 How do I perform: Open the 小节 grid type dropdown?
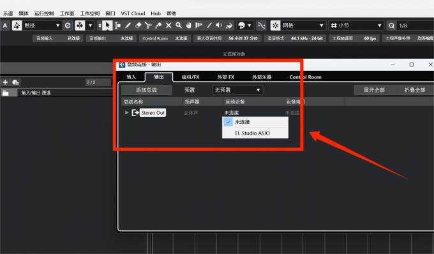[x=356, y=26]
